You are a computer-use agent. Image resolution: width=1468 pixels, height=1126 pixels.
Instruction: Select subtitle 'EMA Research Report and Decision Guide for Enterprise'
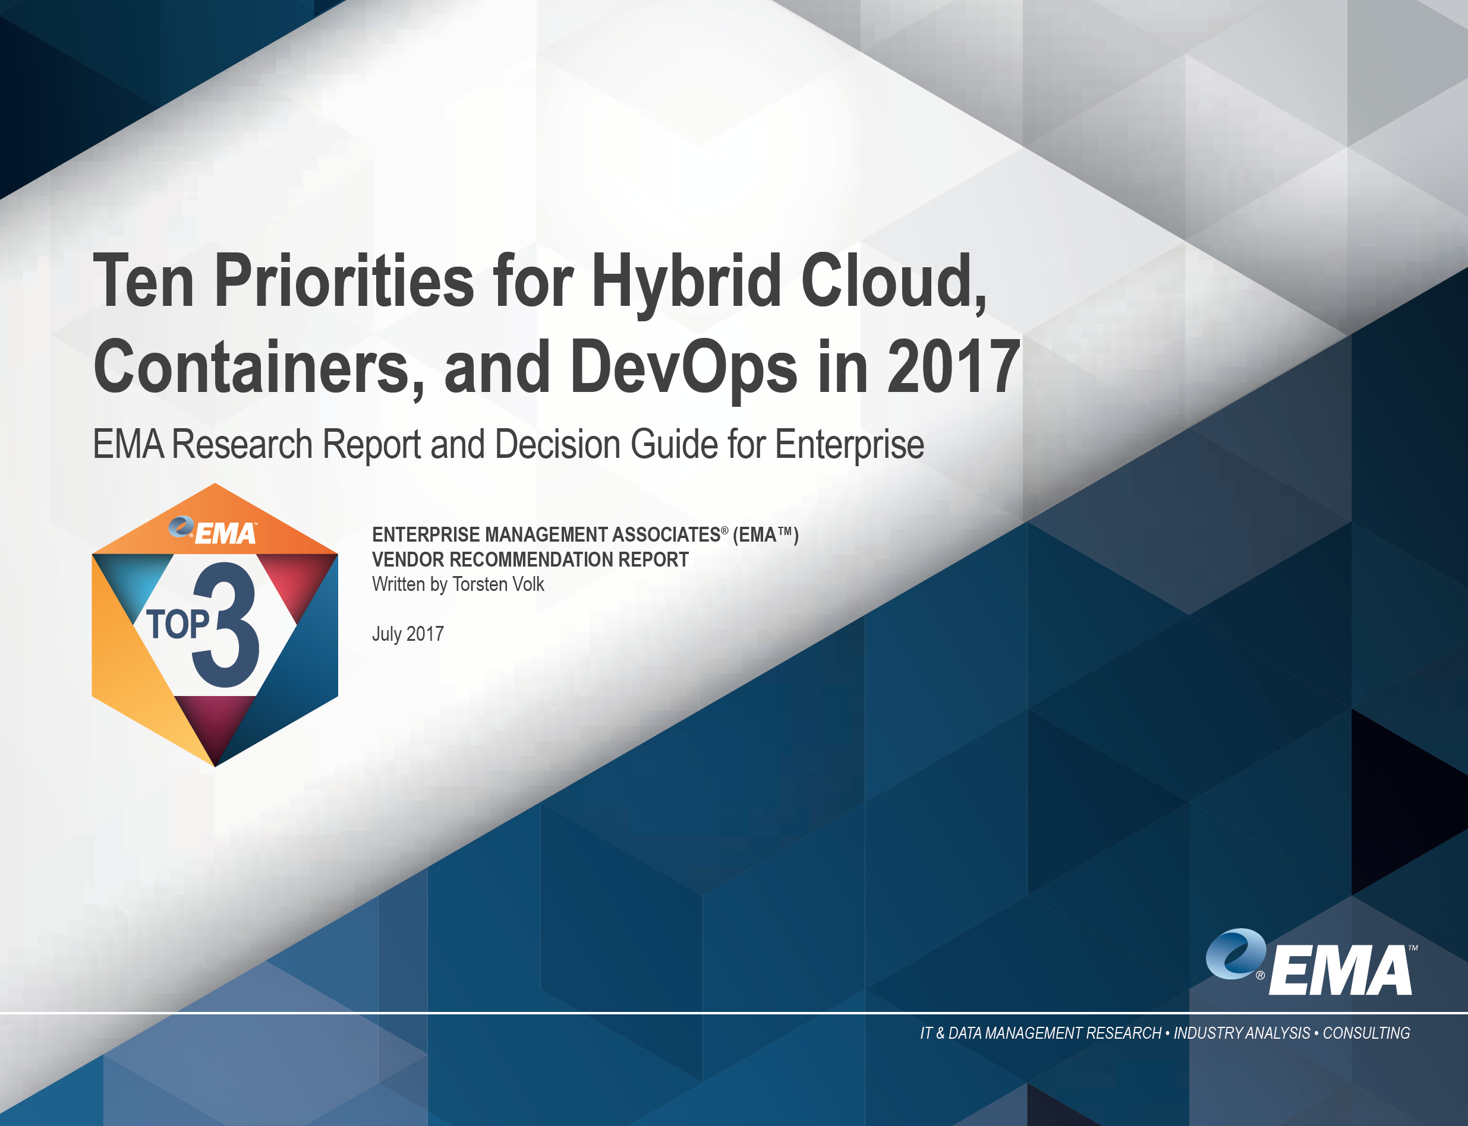508,444
